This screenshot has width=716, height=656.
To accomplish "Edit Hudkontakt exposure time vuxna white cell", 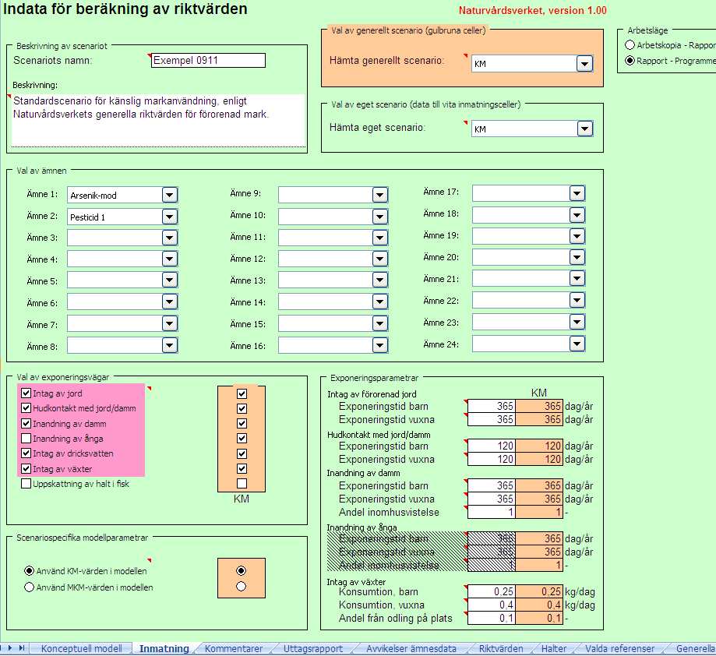I will coord(492,459).
